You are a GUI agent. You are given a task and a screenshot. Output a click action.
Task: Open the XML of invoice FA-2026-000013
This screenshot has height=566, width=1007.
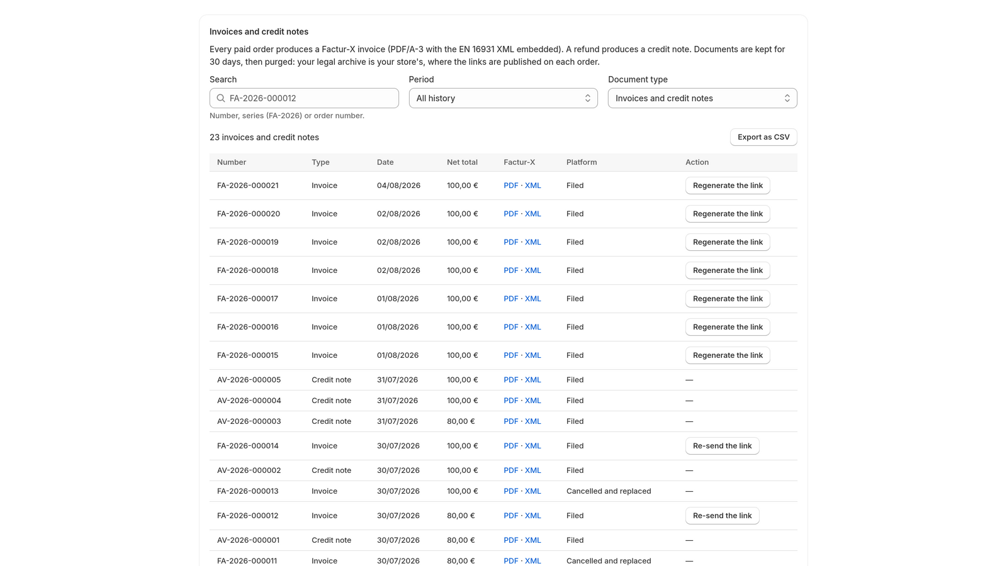[x=532, y=491]
